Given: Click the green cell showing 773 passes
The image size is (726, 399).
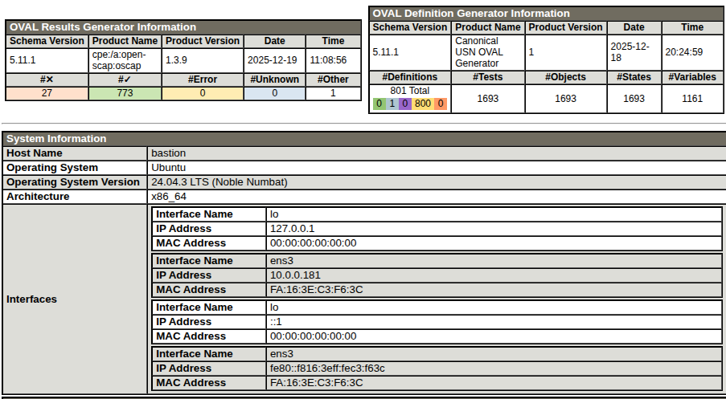Looking at the screenshot, I should [x=125, y=93].
